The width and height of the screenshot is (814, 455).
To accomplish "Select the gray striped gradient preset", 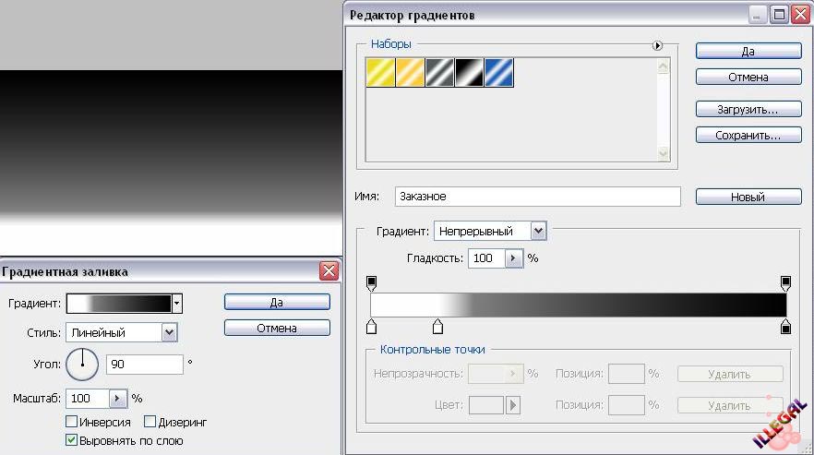I will (x=440, y=73).
